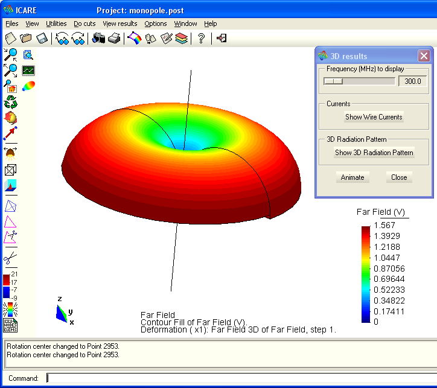The height and width of the screenshot is (388, 437).
Task: Open the green graph monitor icon
Action: [28, 71]
